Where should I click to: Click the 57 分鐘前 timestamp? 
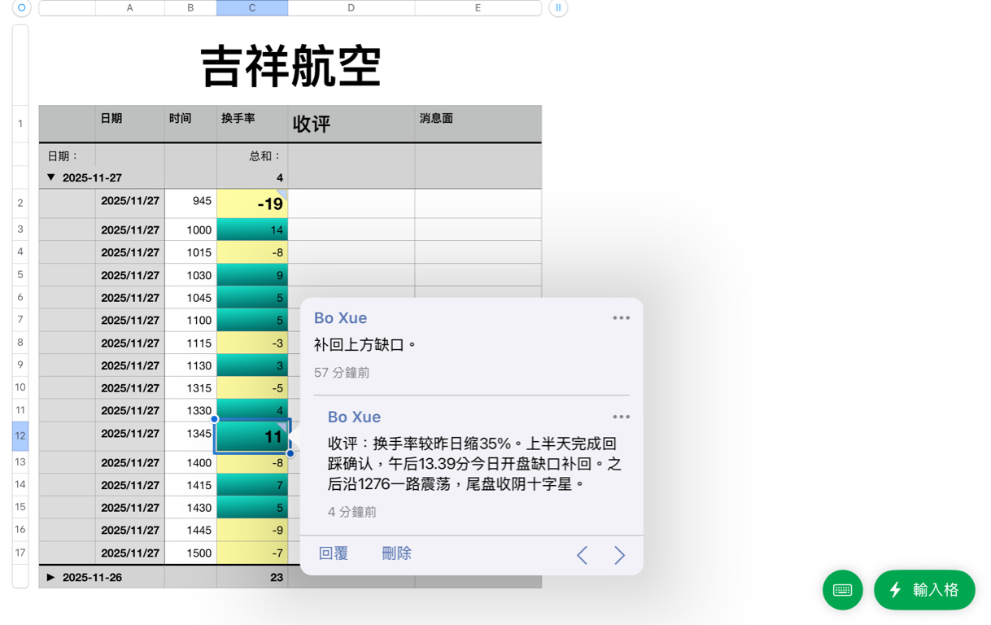click(342, 373)
